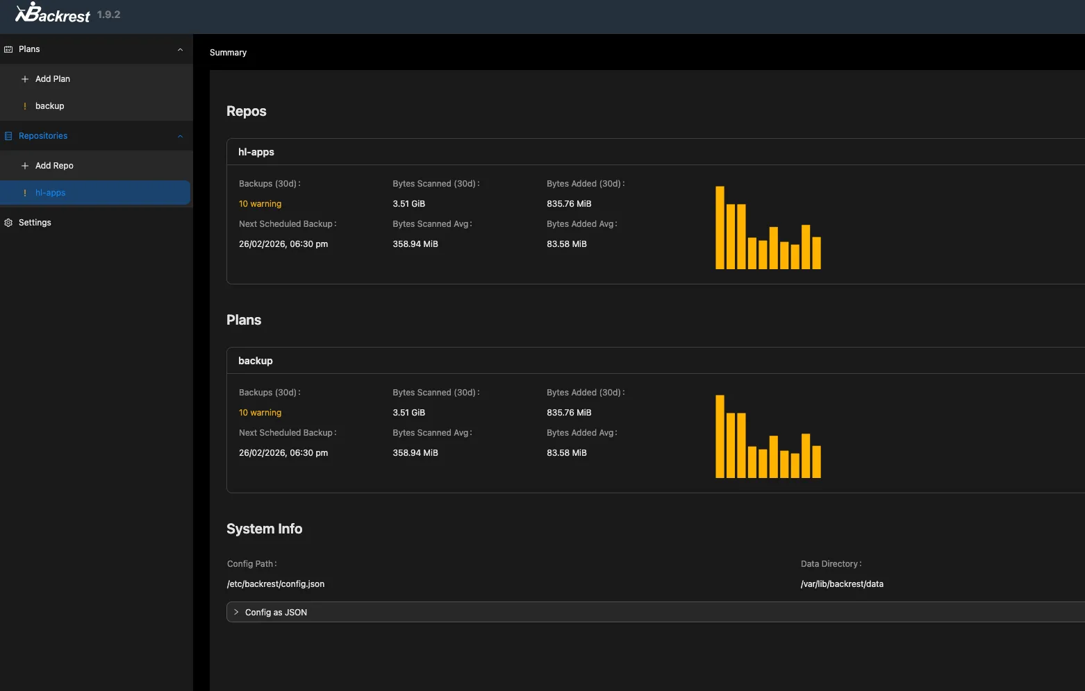The image size is (1085, 691).
Task: Click the Settings gear icon
Action: click(x=8, y=223)
